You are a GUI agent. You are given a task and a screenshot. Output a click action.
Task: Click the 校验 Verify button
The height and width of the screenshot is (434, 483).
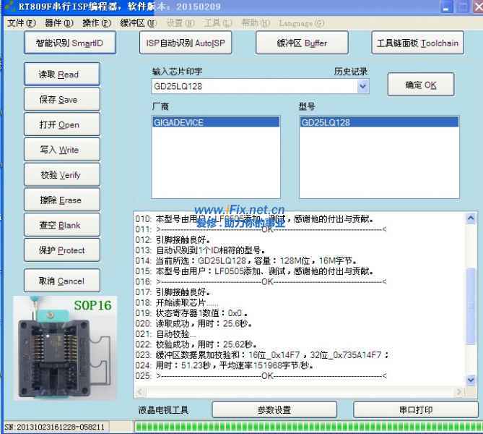point(62,175)
